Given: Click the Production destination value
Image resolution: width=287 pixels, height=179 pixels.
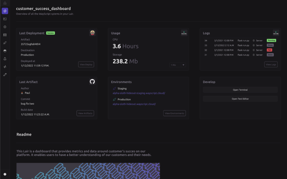Looking at the screenshot, I should click(x=27, y=55).
